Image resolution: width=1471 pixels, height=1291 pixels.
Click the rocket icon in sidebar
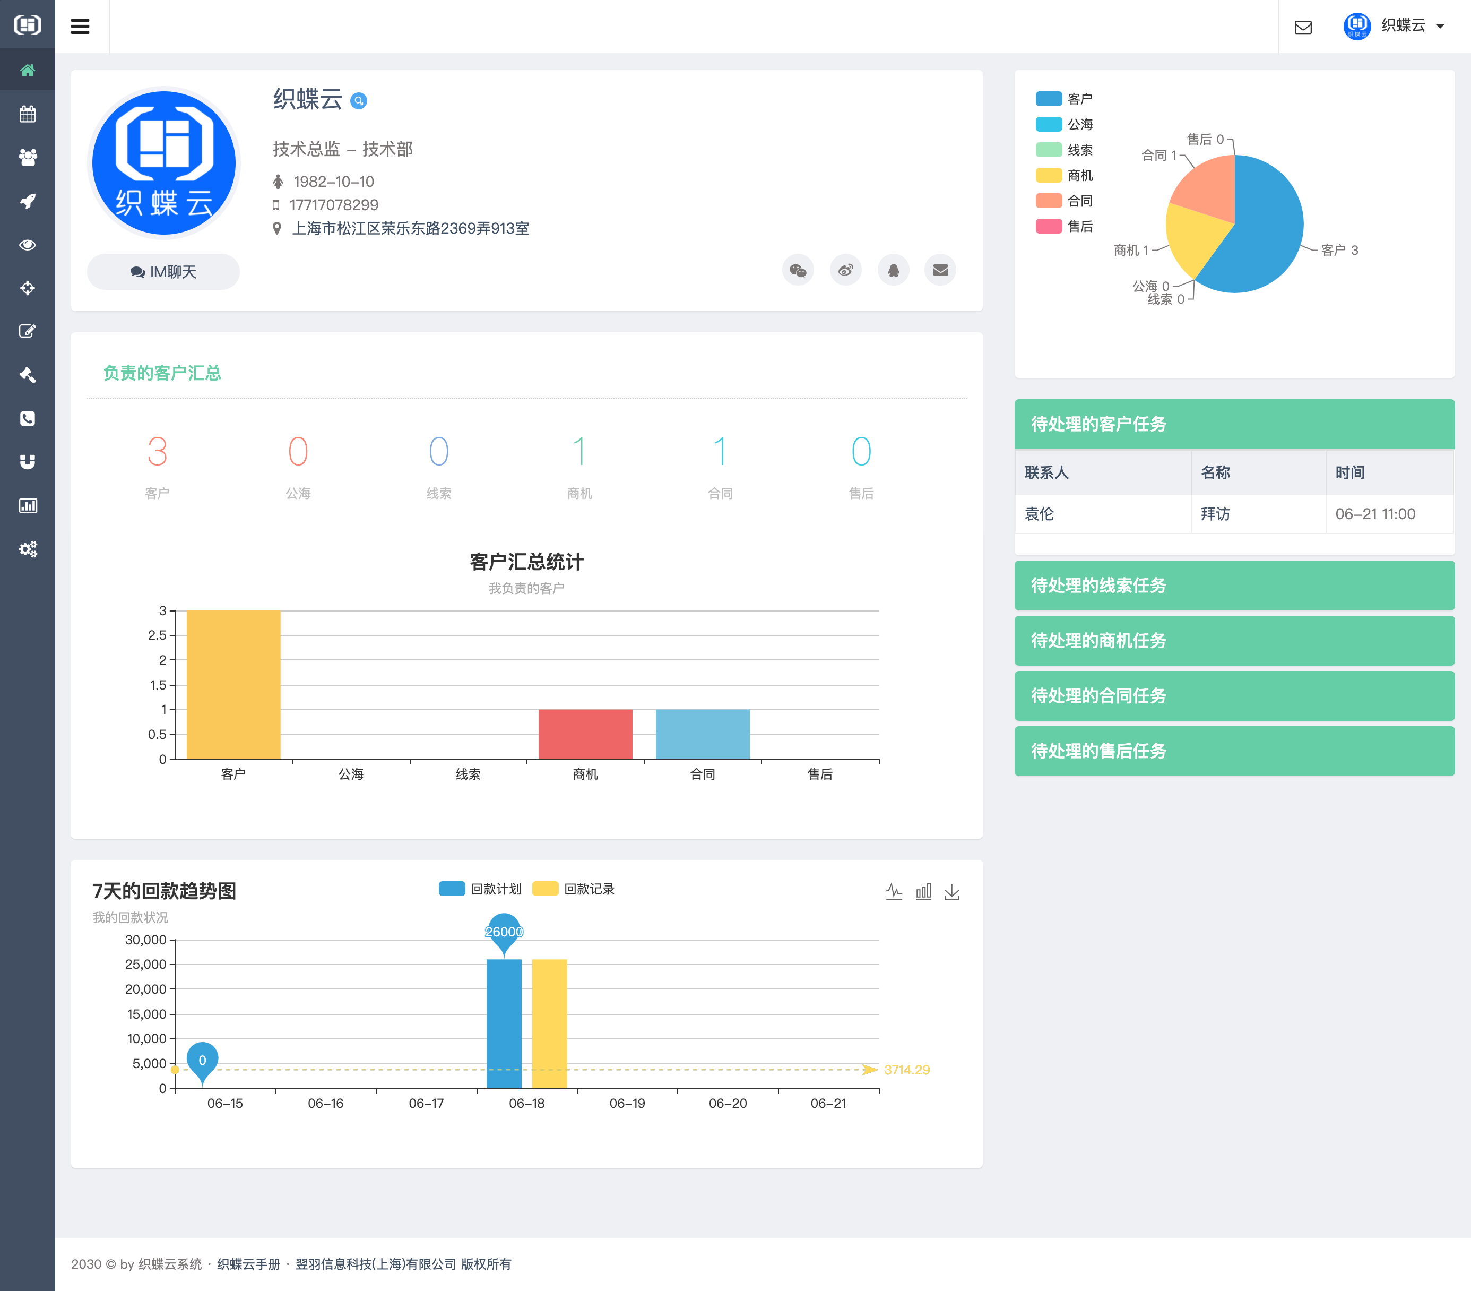pyautogui.click(x=28, y=201)
